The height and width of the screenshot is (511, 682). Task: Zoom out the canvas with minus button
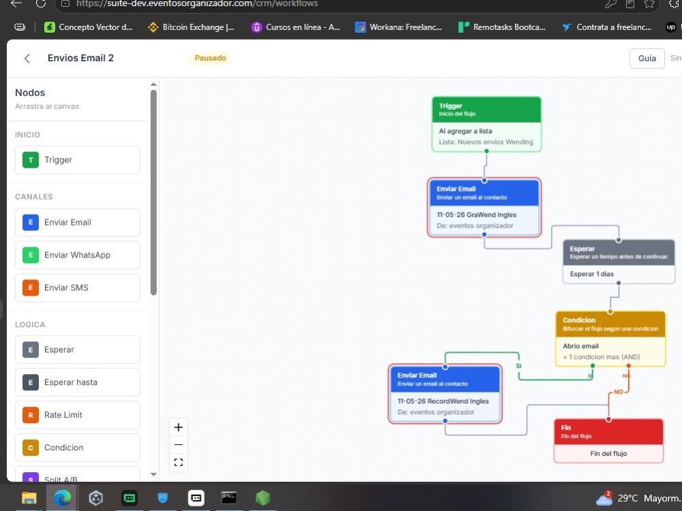click(x=178, y=444)
